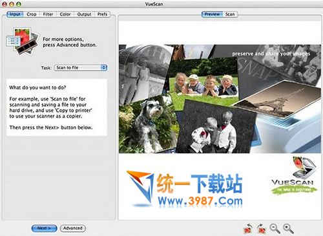Rotate the preview image right

point(261,228)
